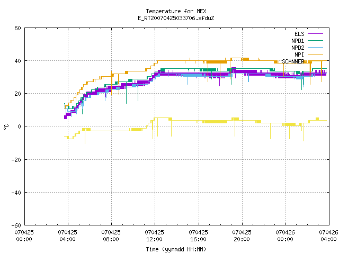Click the purple ELS legend line sample
The height and width of the screenshot is (254, 339).
click(315, 34)
